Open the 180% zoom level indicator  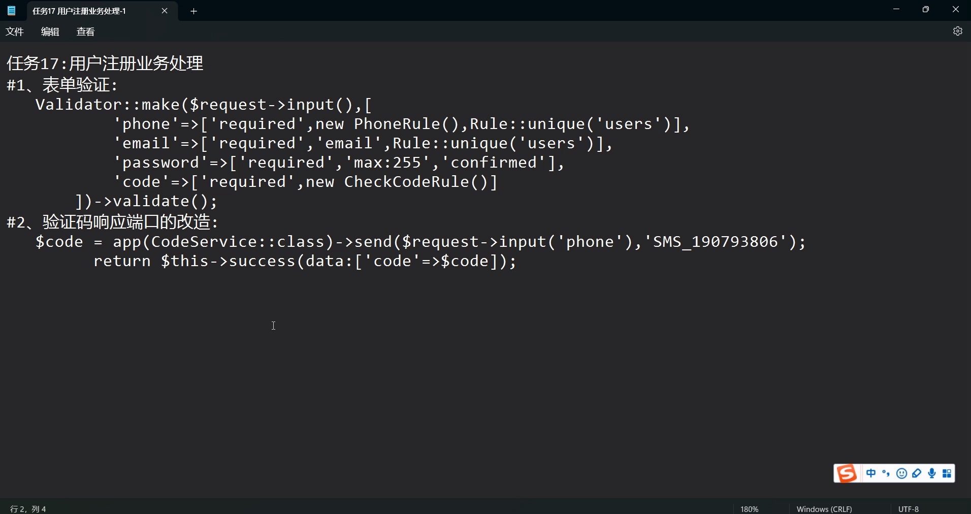(750, 509)
